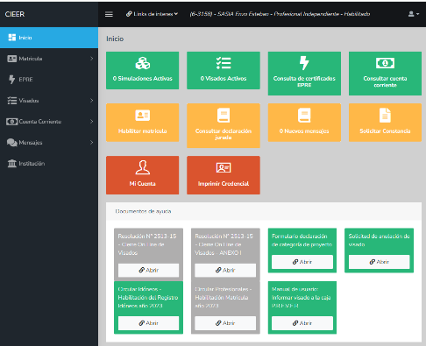Open the 0 Nuevos mensajes tile
Screen dimensions: 426x346
(304, 123)
